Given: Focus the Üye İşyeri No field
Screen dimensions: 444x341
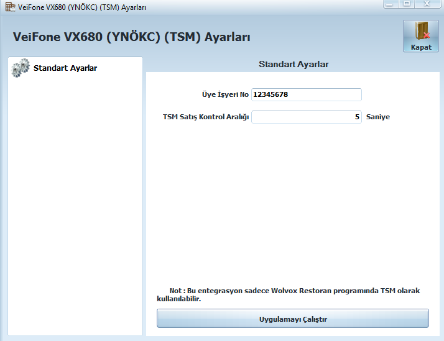Looking at the screenshot, I should (x=307, y=94).
